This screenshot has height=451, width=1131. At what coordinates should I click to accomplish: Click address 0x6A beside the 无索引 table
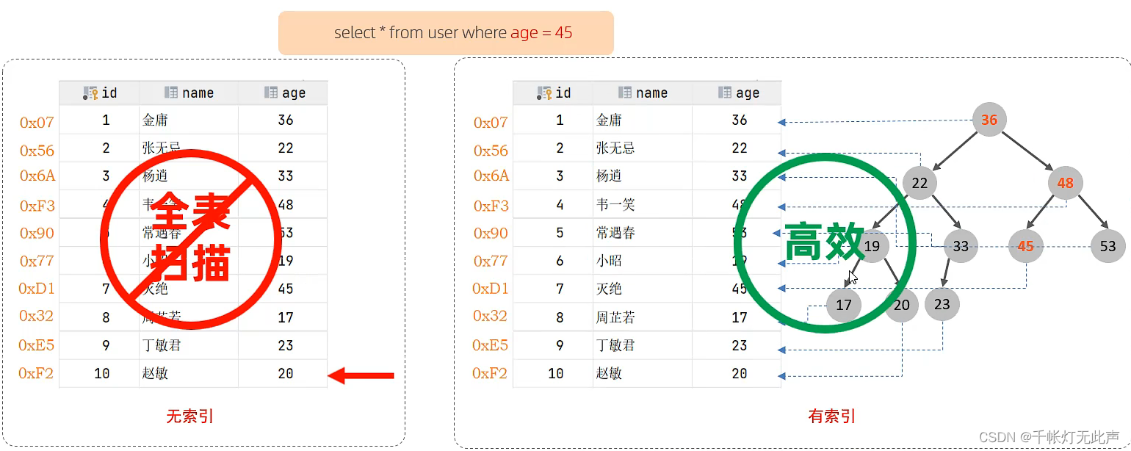pos(37,176)
